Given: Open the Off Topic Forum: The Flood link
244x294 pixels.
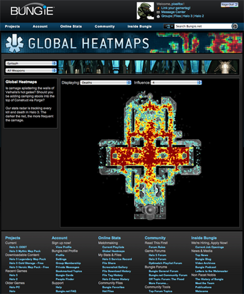Looking at the screenshot, I should (167, 279).
